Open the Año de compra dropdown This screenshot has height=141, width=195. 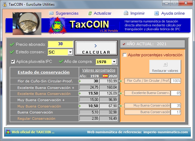pyautogui.click(x=114, y=62)
